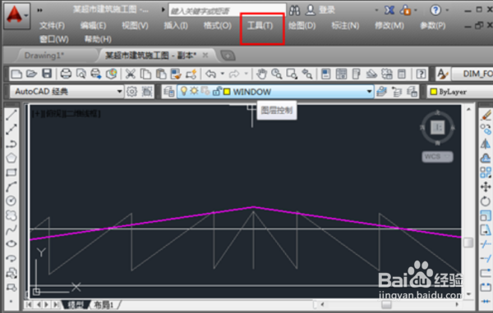Open the Help question mark icon
Screen dimensions: 493x313
pyautogui.click(x=421, y=74)
